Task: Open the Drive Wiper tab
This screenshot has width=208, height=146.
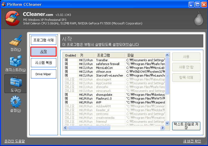Action: pyautogui.click(x=43, y=74)
